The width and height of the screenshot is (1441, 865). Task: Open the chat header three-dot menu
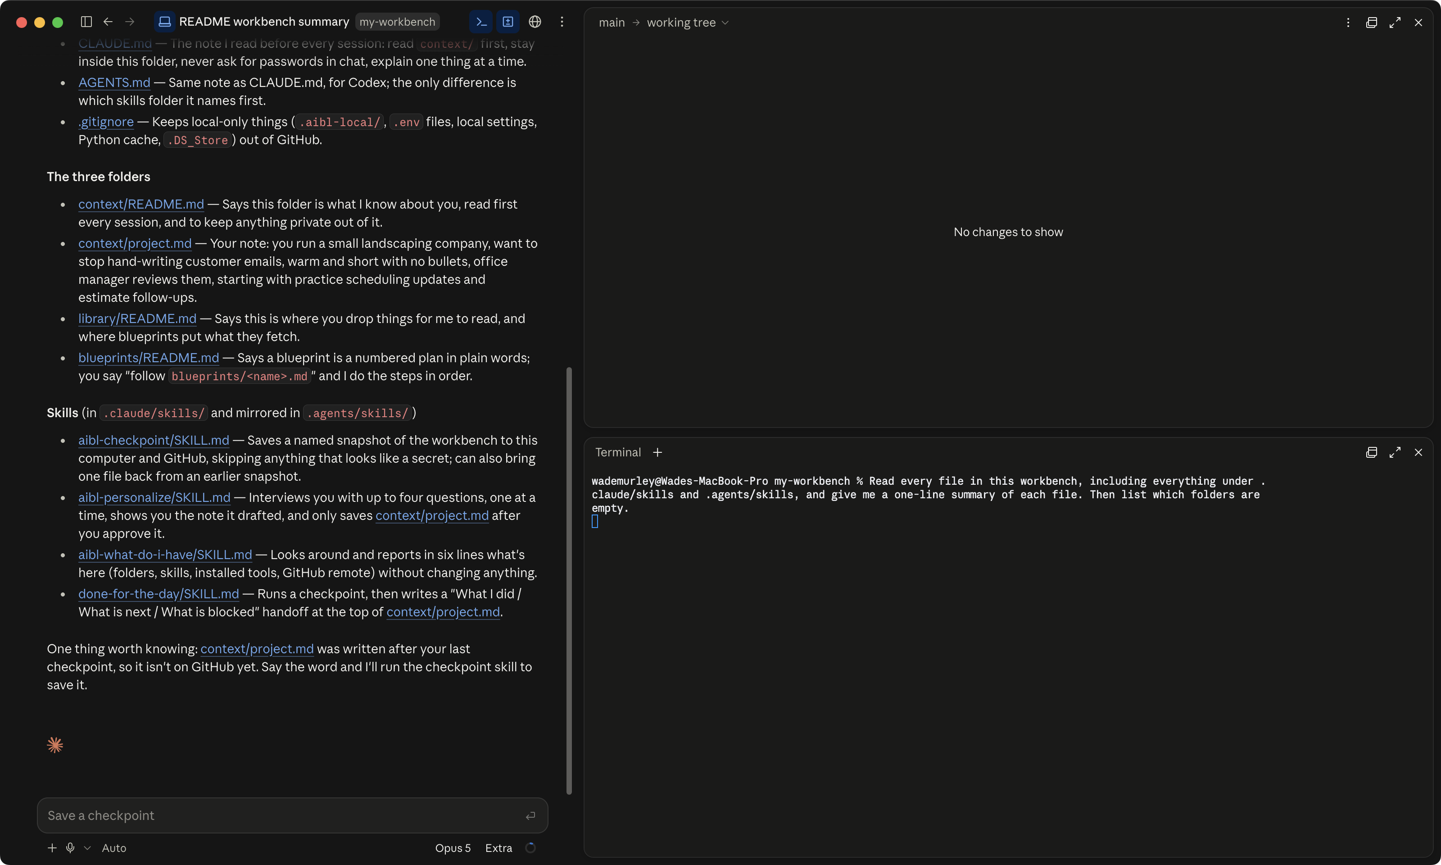click(562, 22)
